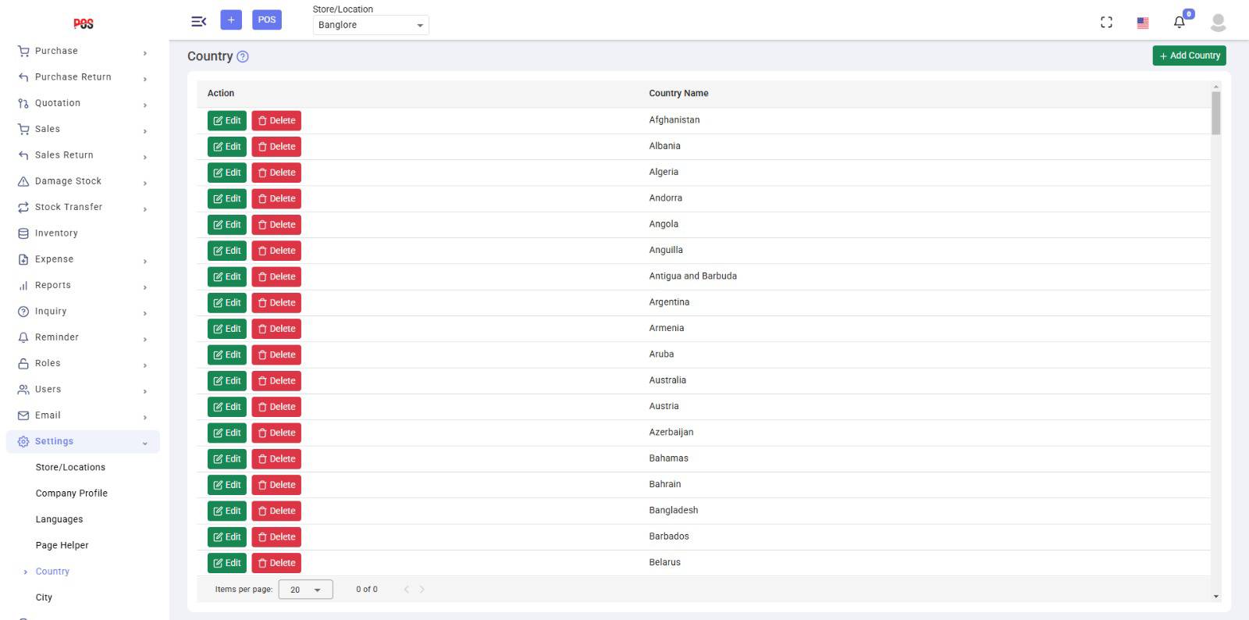This screenshot has width=1249, height=620.
Task: Expand the Purchase menu chevron
Action: (145, 53)
